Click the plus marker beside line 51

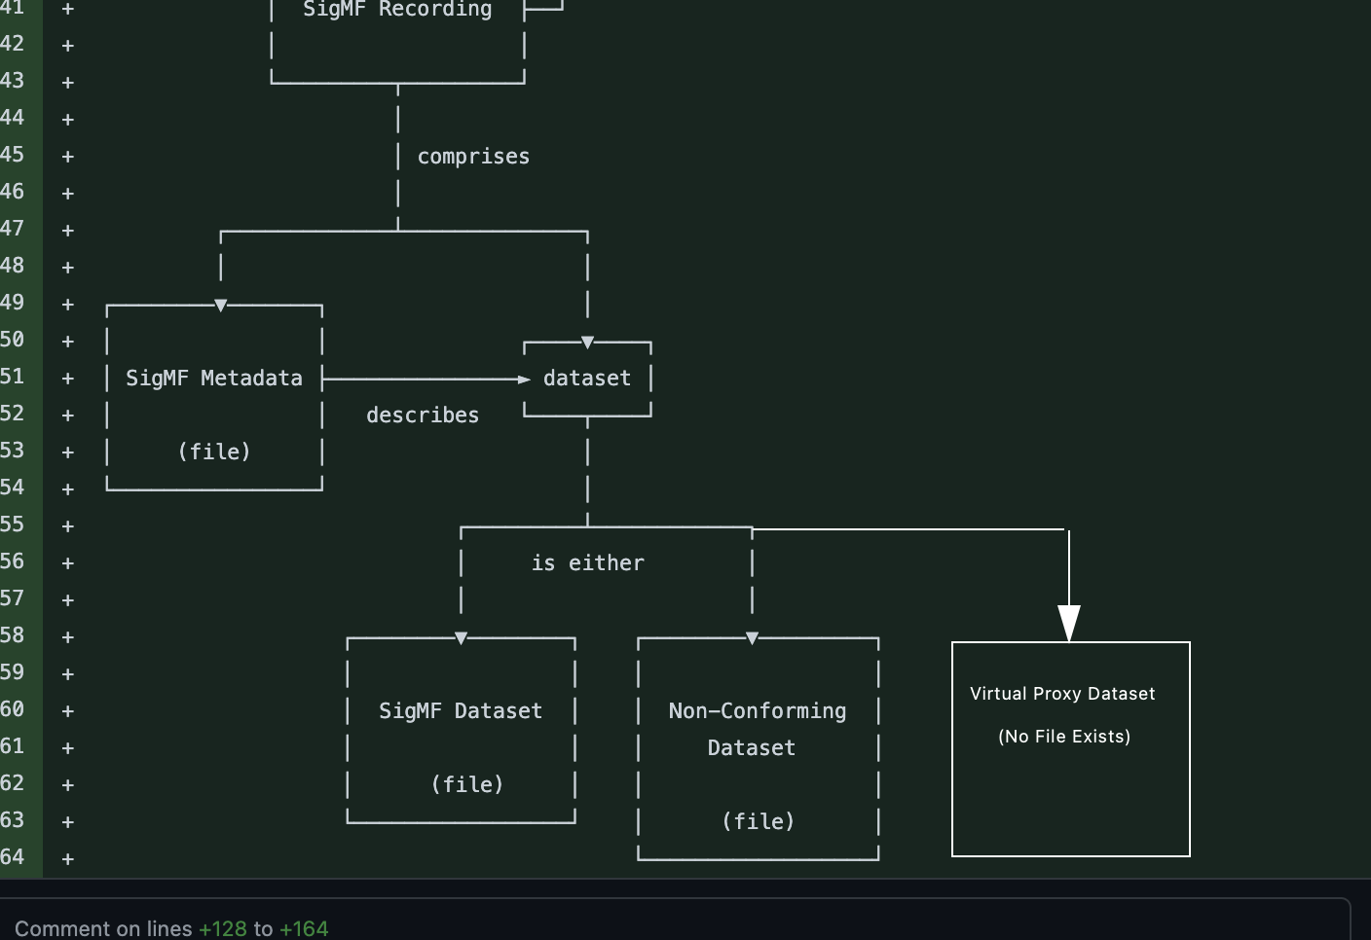(66, 377)
